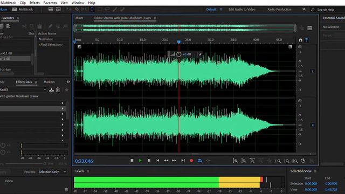345x194 pixels.
Task: Select the Slip tool in toolbar
Action: [x=85, y=9]
